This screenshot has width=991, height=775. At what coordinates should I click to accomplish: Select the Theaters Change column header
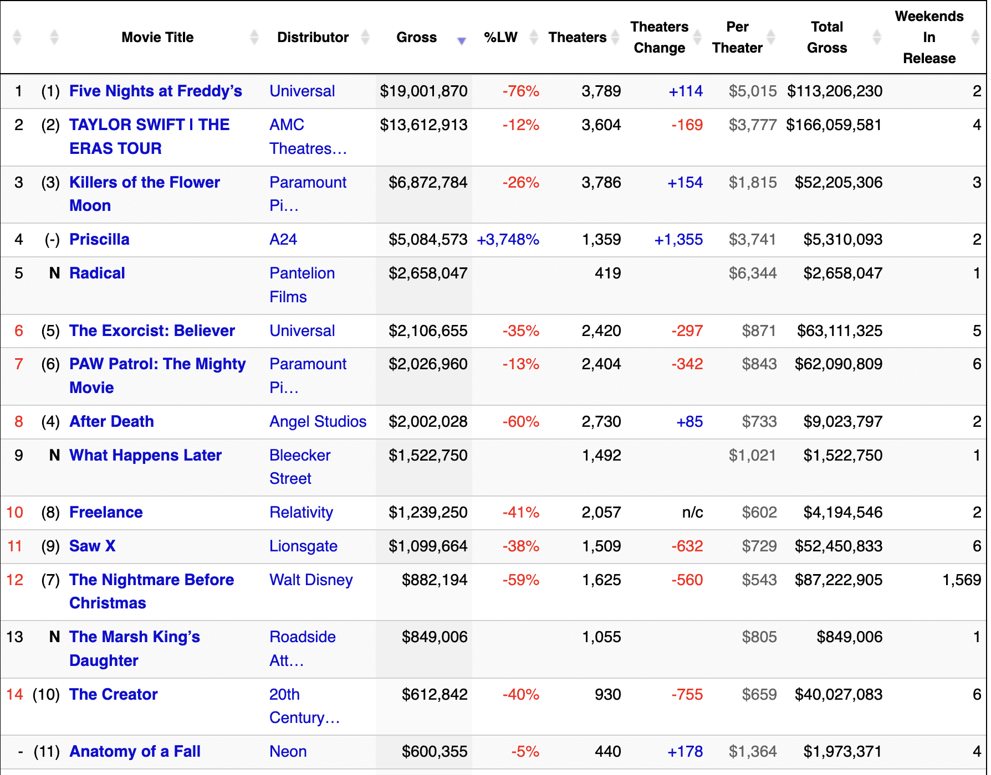pyautogui.click(x=659, y=37)
